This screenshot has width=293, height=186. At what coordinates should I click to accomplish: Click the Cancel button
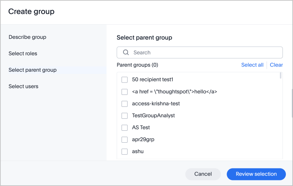[x=203, y=174]
